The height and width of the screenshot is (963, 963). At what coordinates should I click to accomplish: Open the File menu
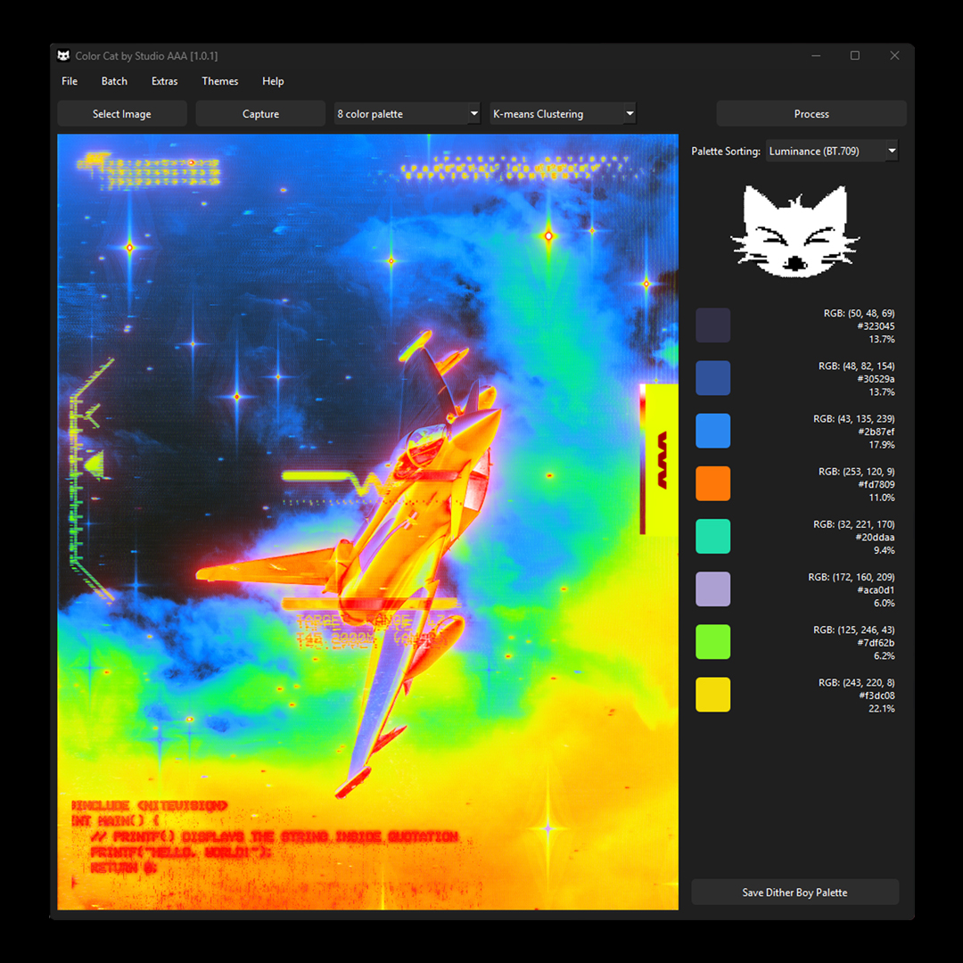coord(69,81)
